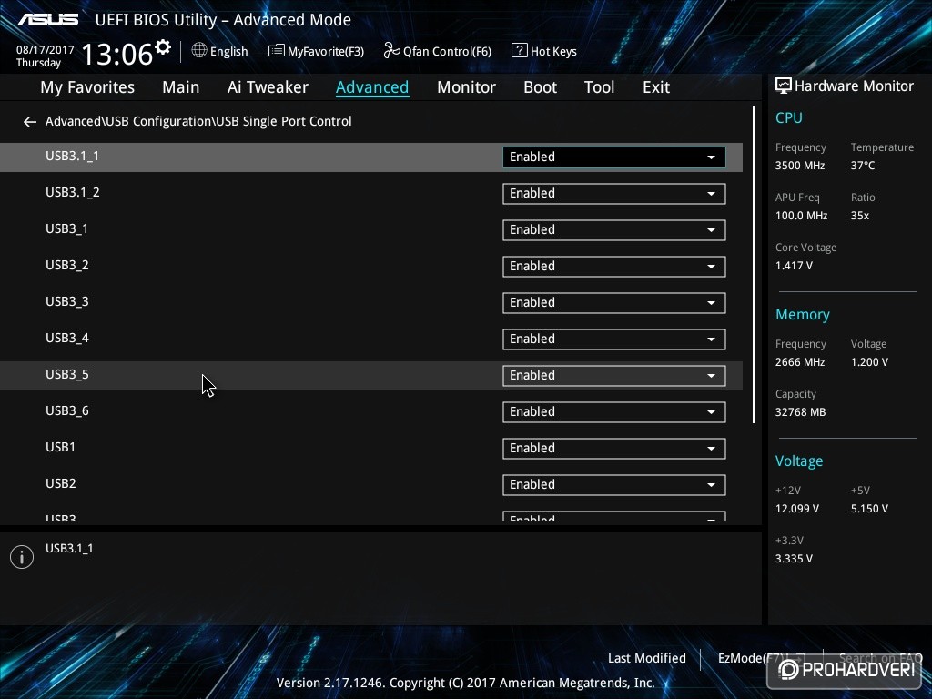This screenshot has width=932, height=699.
Task: Select the USB2 row label
Action: [61, 483]
